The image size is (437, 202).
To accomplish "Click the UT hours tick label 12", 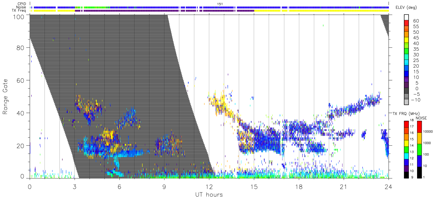I will tap(209, 186).
